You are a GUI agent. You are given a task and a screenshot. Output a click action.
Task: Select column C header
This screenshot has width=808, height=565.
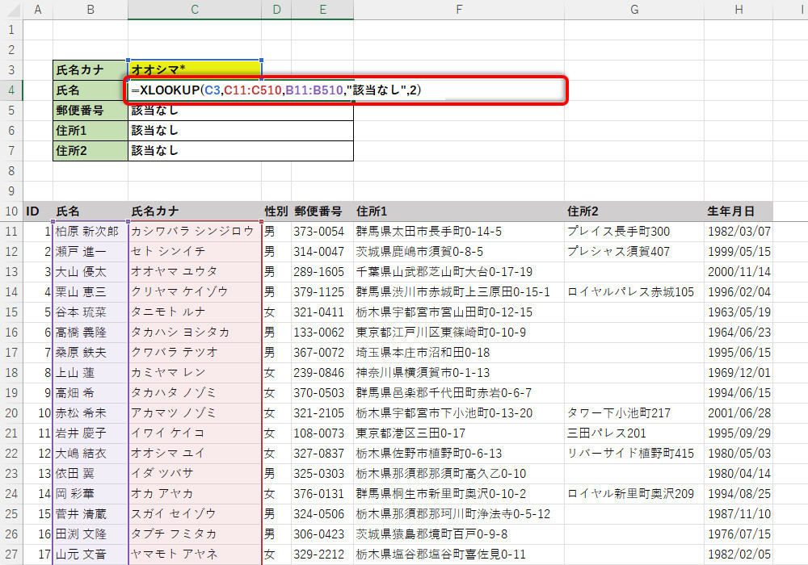tap(194, 9)
